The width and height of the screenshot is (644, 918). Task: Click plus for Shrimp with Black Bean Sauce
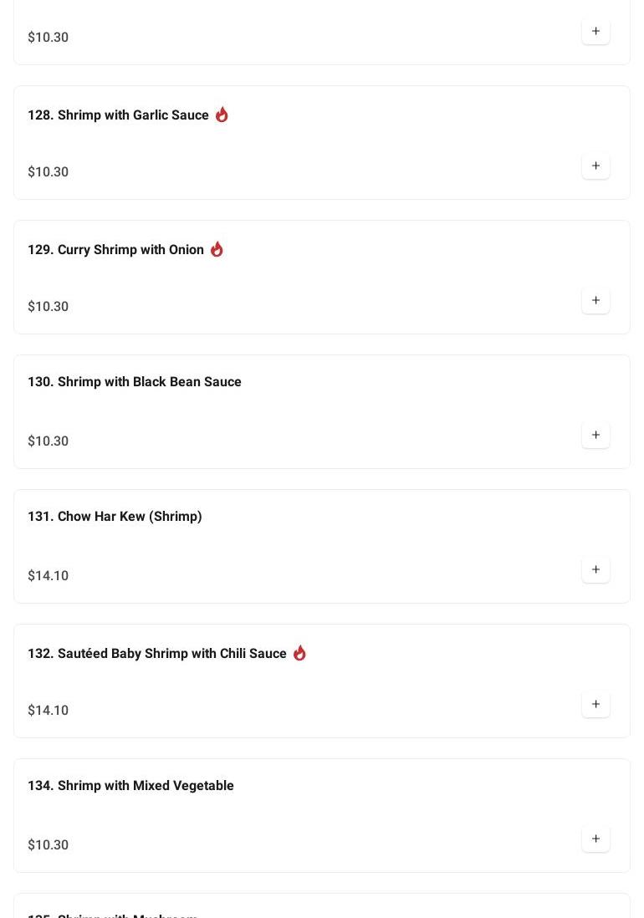pyautogui.click(x=595, y=436)
